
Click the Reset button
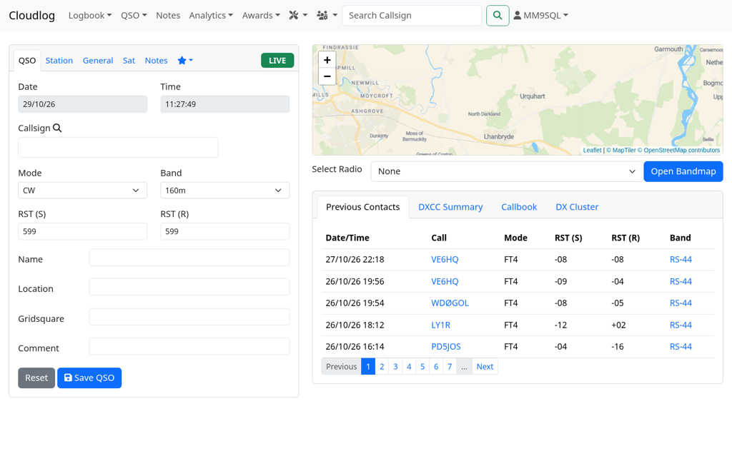coord(36,378)
